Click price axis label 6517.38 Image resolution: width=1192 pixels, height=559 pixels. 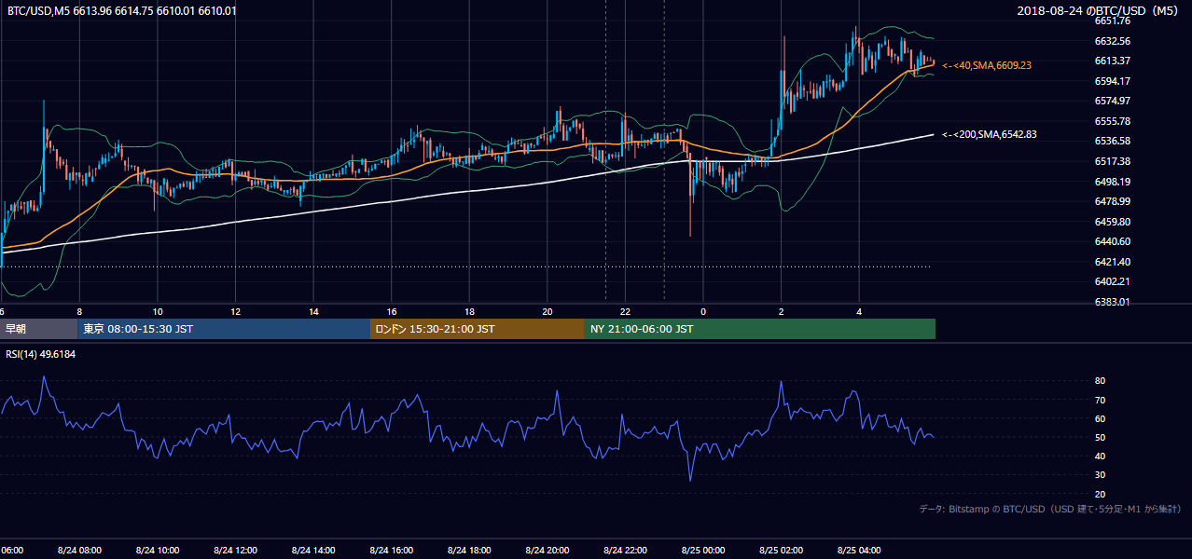pyautogui.click(x=1113, y=161)
